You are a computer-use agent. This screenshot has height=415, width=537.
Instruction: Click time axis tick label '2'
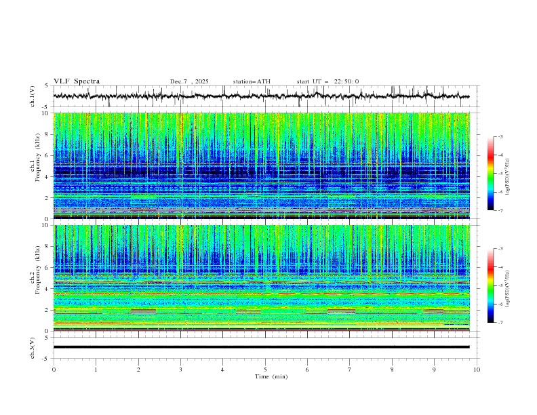coord(138,370)
